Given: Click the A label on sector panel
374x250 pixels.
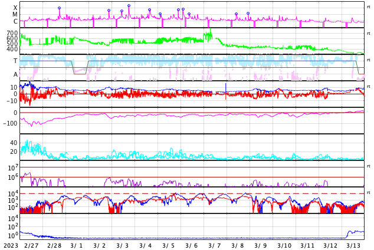Looking at the screenshot, I should tap(15, 75).
